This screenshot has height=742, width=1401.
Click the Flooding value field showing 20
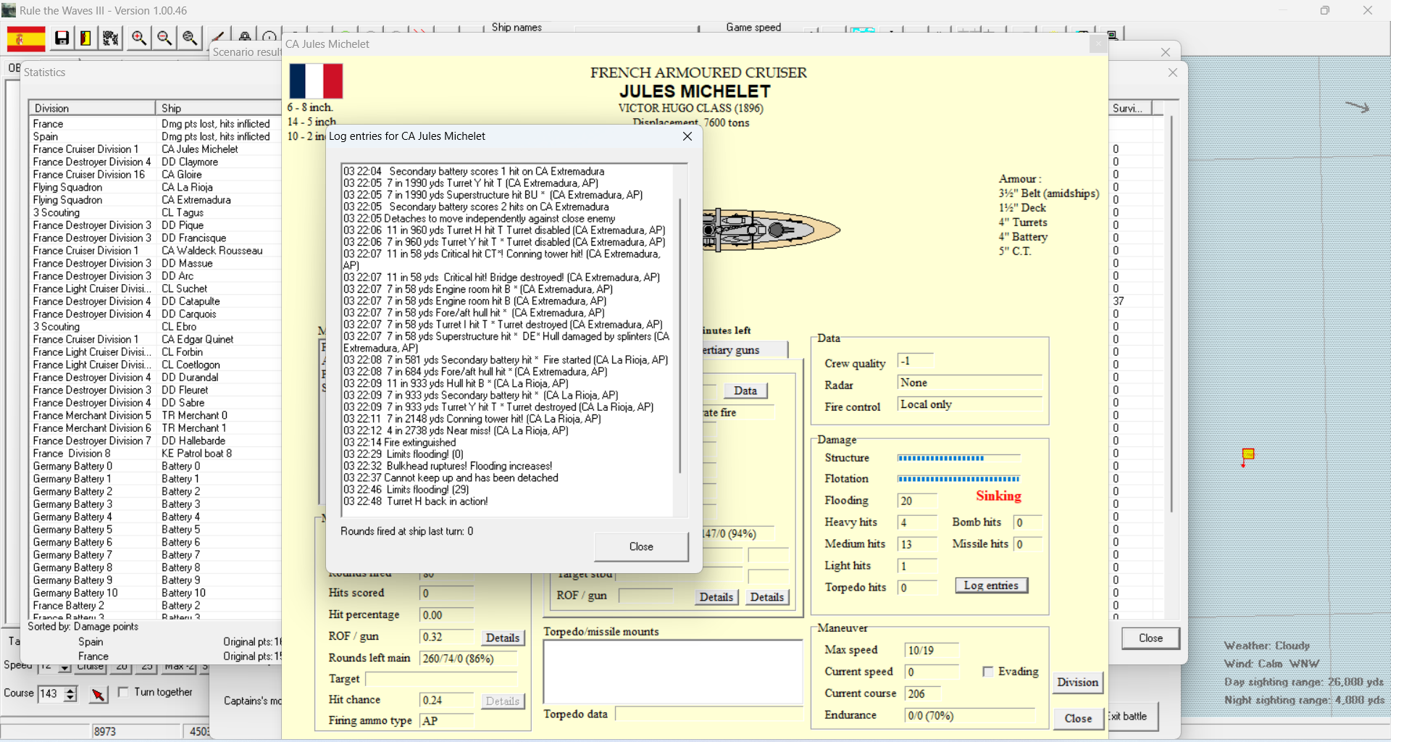(917, 501)
